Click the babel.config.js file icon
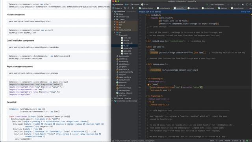 (x=117, y=77)
